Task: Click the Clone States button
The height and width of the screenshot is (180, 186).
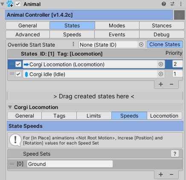Action: point(165,44)
